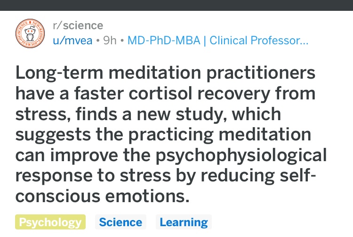Click the Snoo mascot inside the round logo

point(30,33)
